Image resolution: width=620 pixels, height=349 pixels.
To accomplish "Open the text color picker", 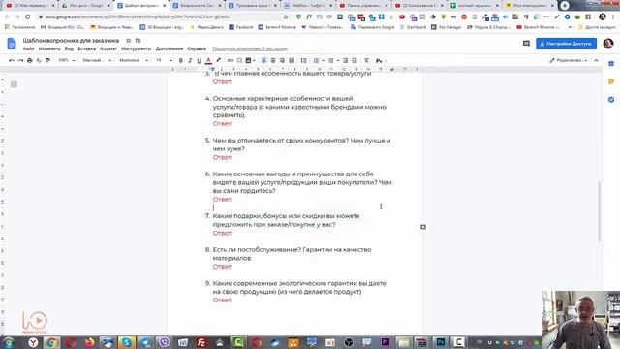I will click(x=208, y=60).
